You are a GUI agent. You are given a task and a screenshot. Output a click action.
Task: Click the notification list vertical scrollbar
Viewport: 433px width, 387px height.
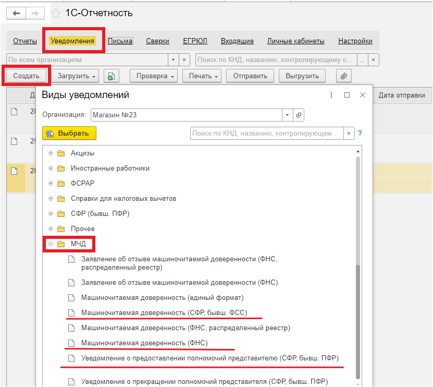[358, 265]
